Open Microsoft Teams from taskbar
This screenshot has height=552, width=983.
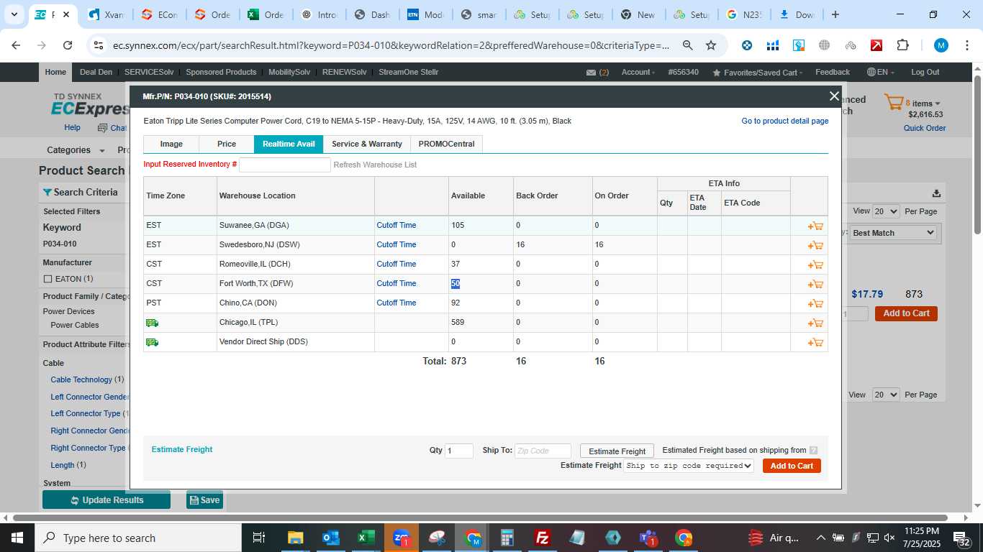coord(648,538)
